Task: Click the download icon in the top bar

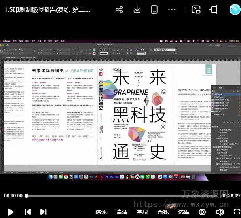Action: 137,9
